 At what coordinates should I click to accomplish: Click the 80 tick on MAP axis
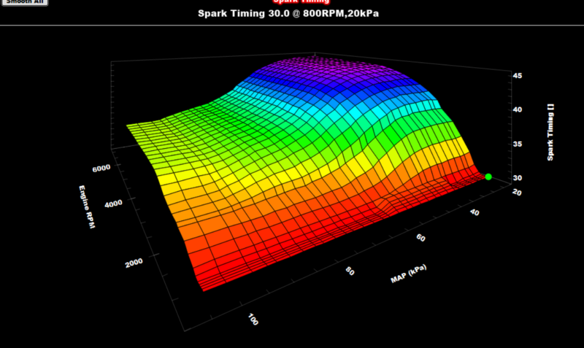[351, 272]
